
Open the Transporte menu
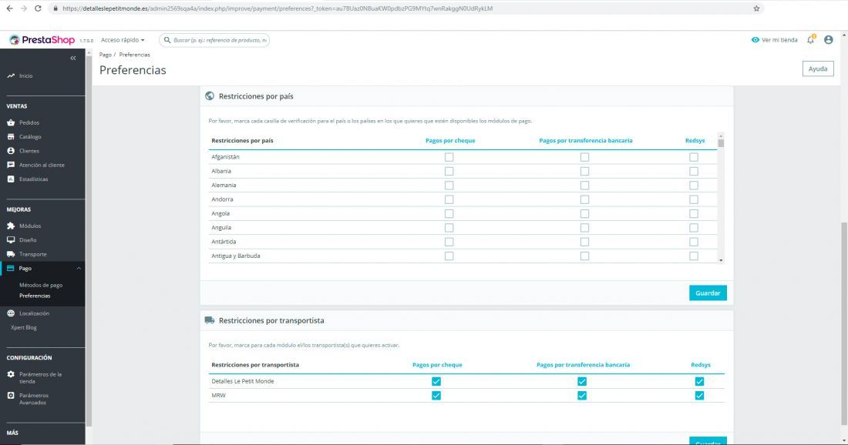pyautogui.click(x=33, y=254)
